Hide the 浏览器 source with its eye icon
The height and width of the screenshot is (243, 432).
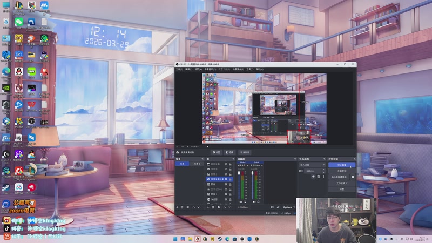pyautogui.click(x=226, y=199)
